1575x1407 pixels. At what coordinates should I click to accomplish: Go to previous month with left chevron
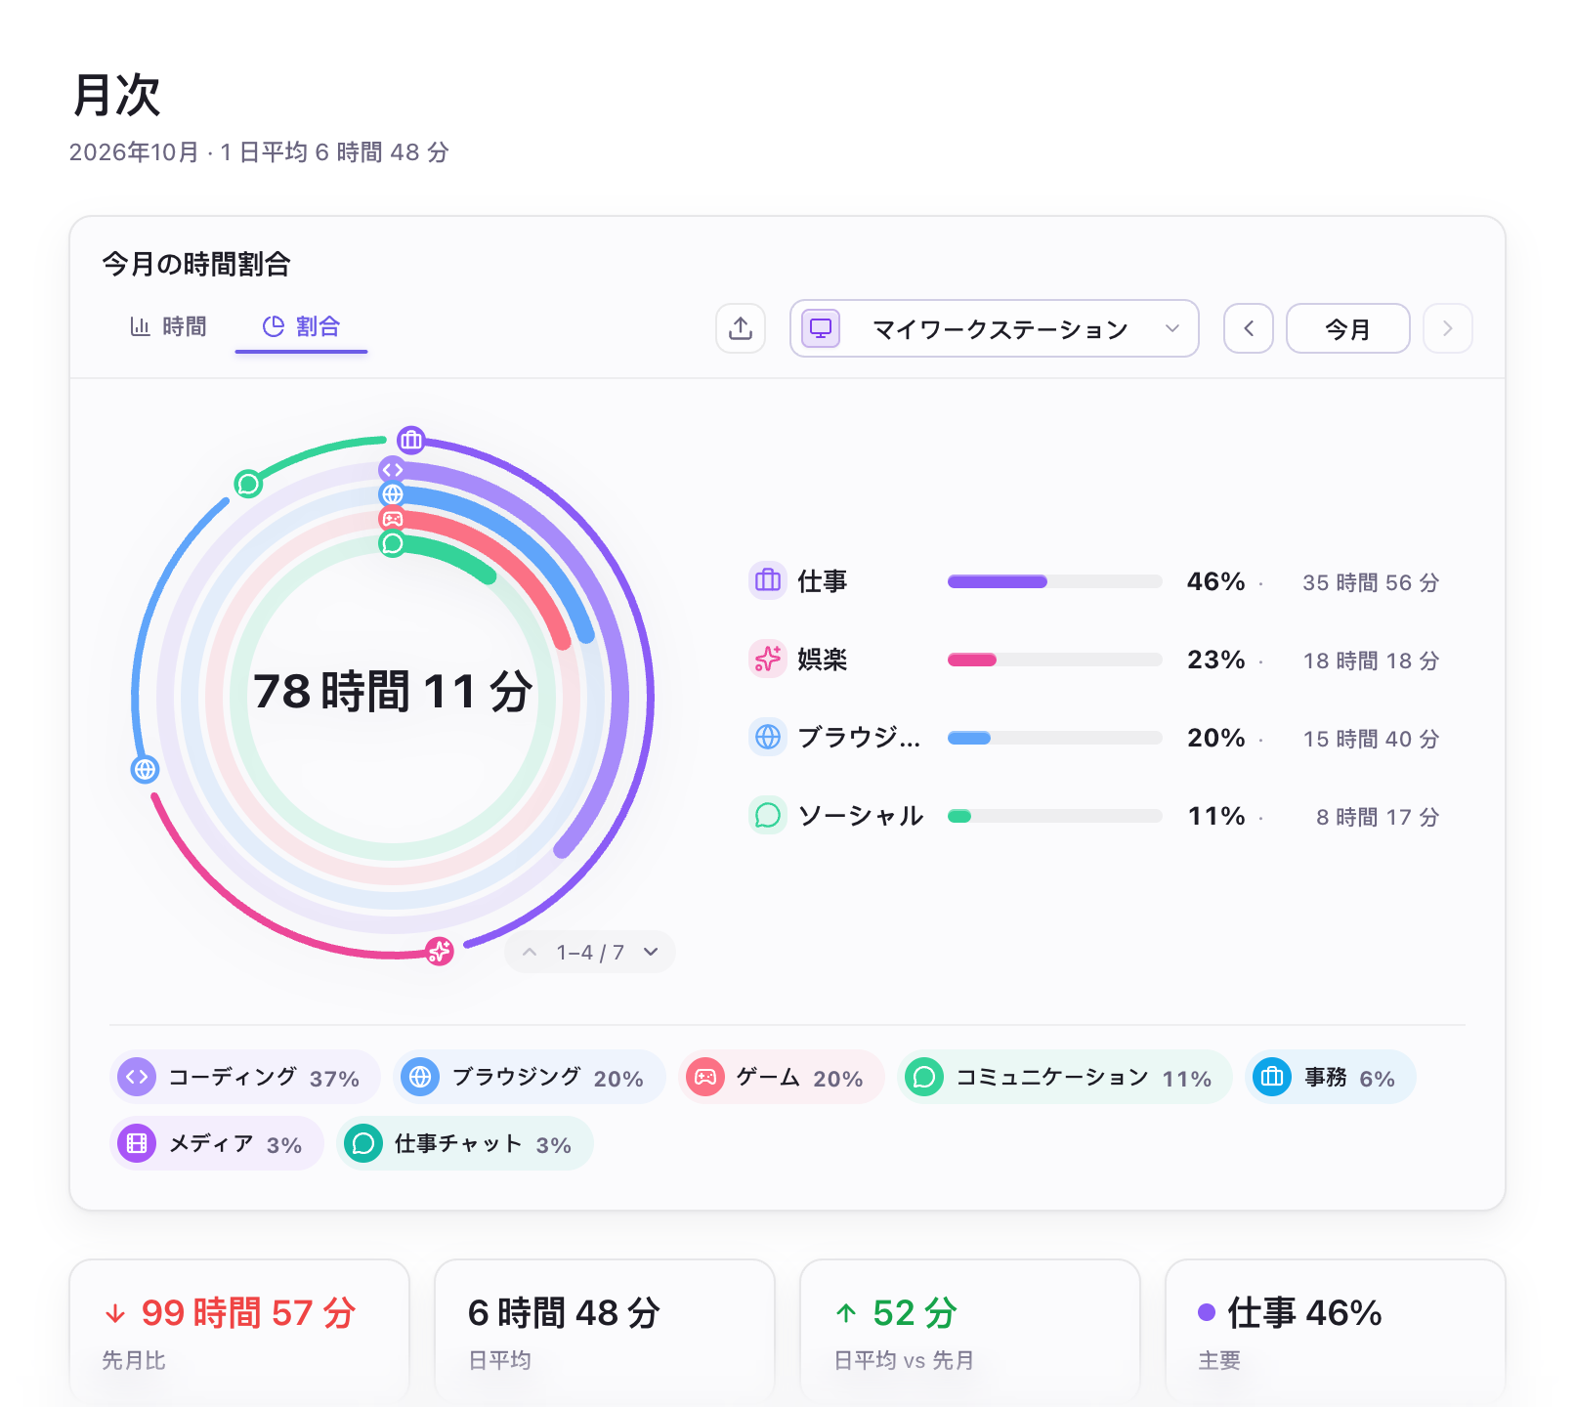click(x=1249, y=328)
